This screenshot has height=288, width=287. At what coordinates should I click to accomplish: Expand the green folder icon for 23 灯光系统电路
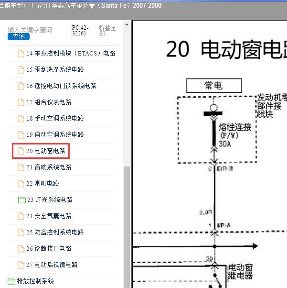[22, 200]
